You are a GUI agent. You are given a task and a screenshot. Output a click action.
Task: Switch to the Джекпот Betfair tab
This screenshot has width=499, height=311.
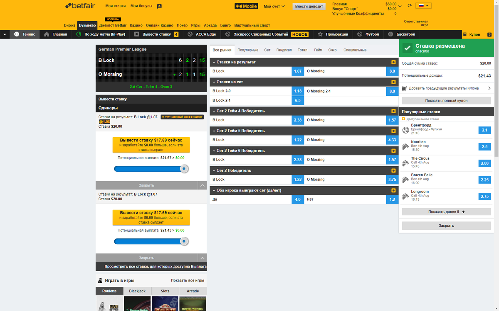tap(113, 25)
